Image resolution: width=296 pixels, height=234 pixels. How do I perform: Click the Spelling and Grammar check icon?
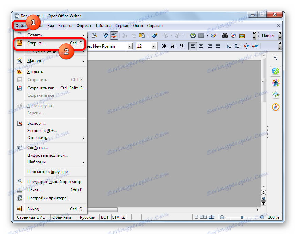105,35
